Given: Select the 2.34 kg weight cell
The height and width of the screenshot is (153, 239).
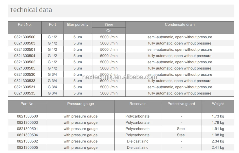Looking at the screenshot, I should click(x=218, y=141).
